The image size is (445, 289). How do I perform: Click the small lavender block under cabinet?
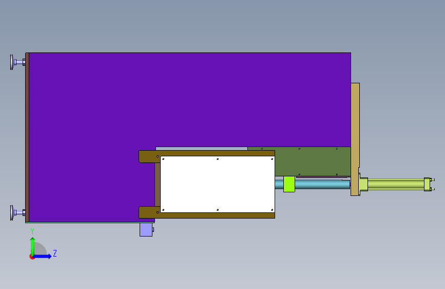[x=146, y=229]
